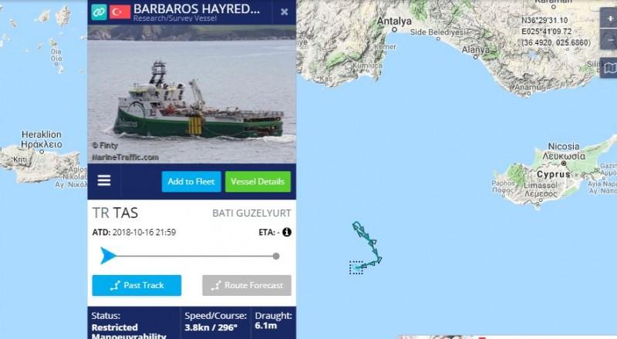The height and width of the screenshot is (339, 617).
Task: Open Vessel Details
Action: click(x=258, y=182)
